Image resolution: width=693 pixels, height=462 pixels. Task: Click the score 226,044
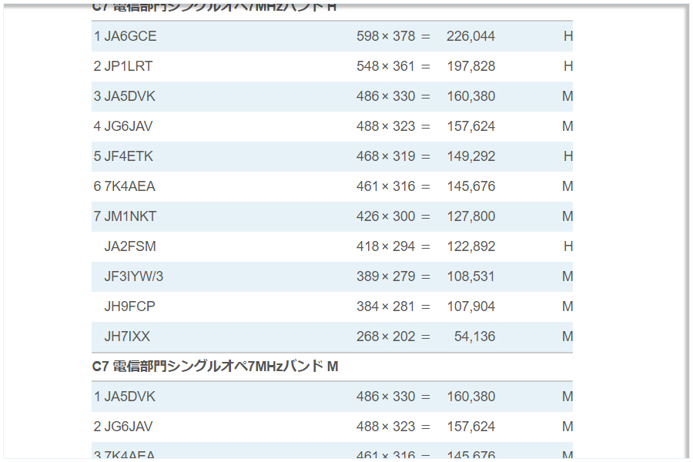(470, 36)
